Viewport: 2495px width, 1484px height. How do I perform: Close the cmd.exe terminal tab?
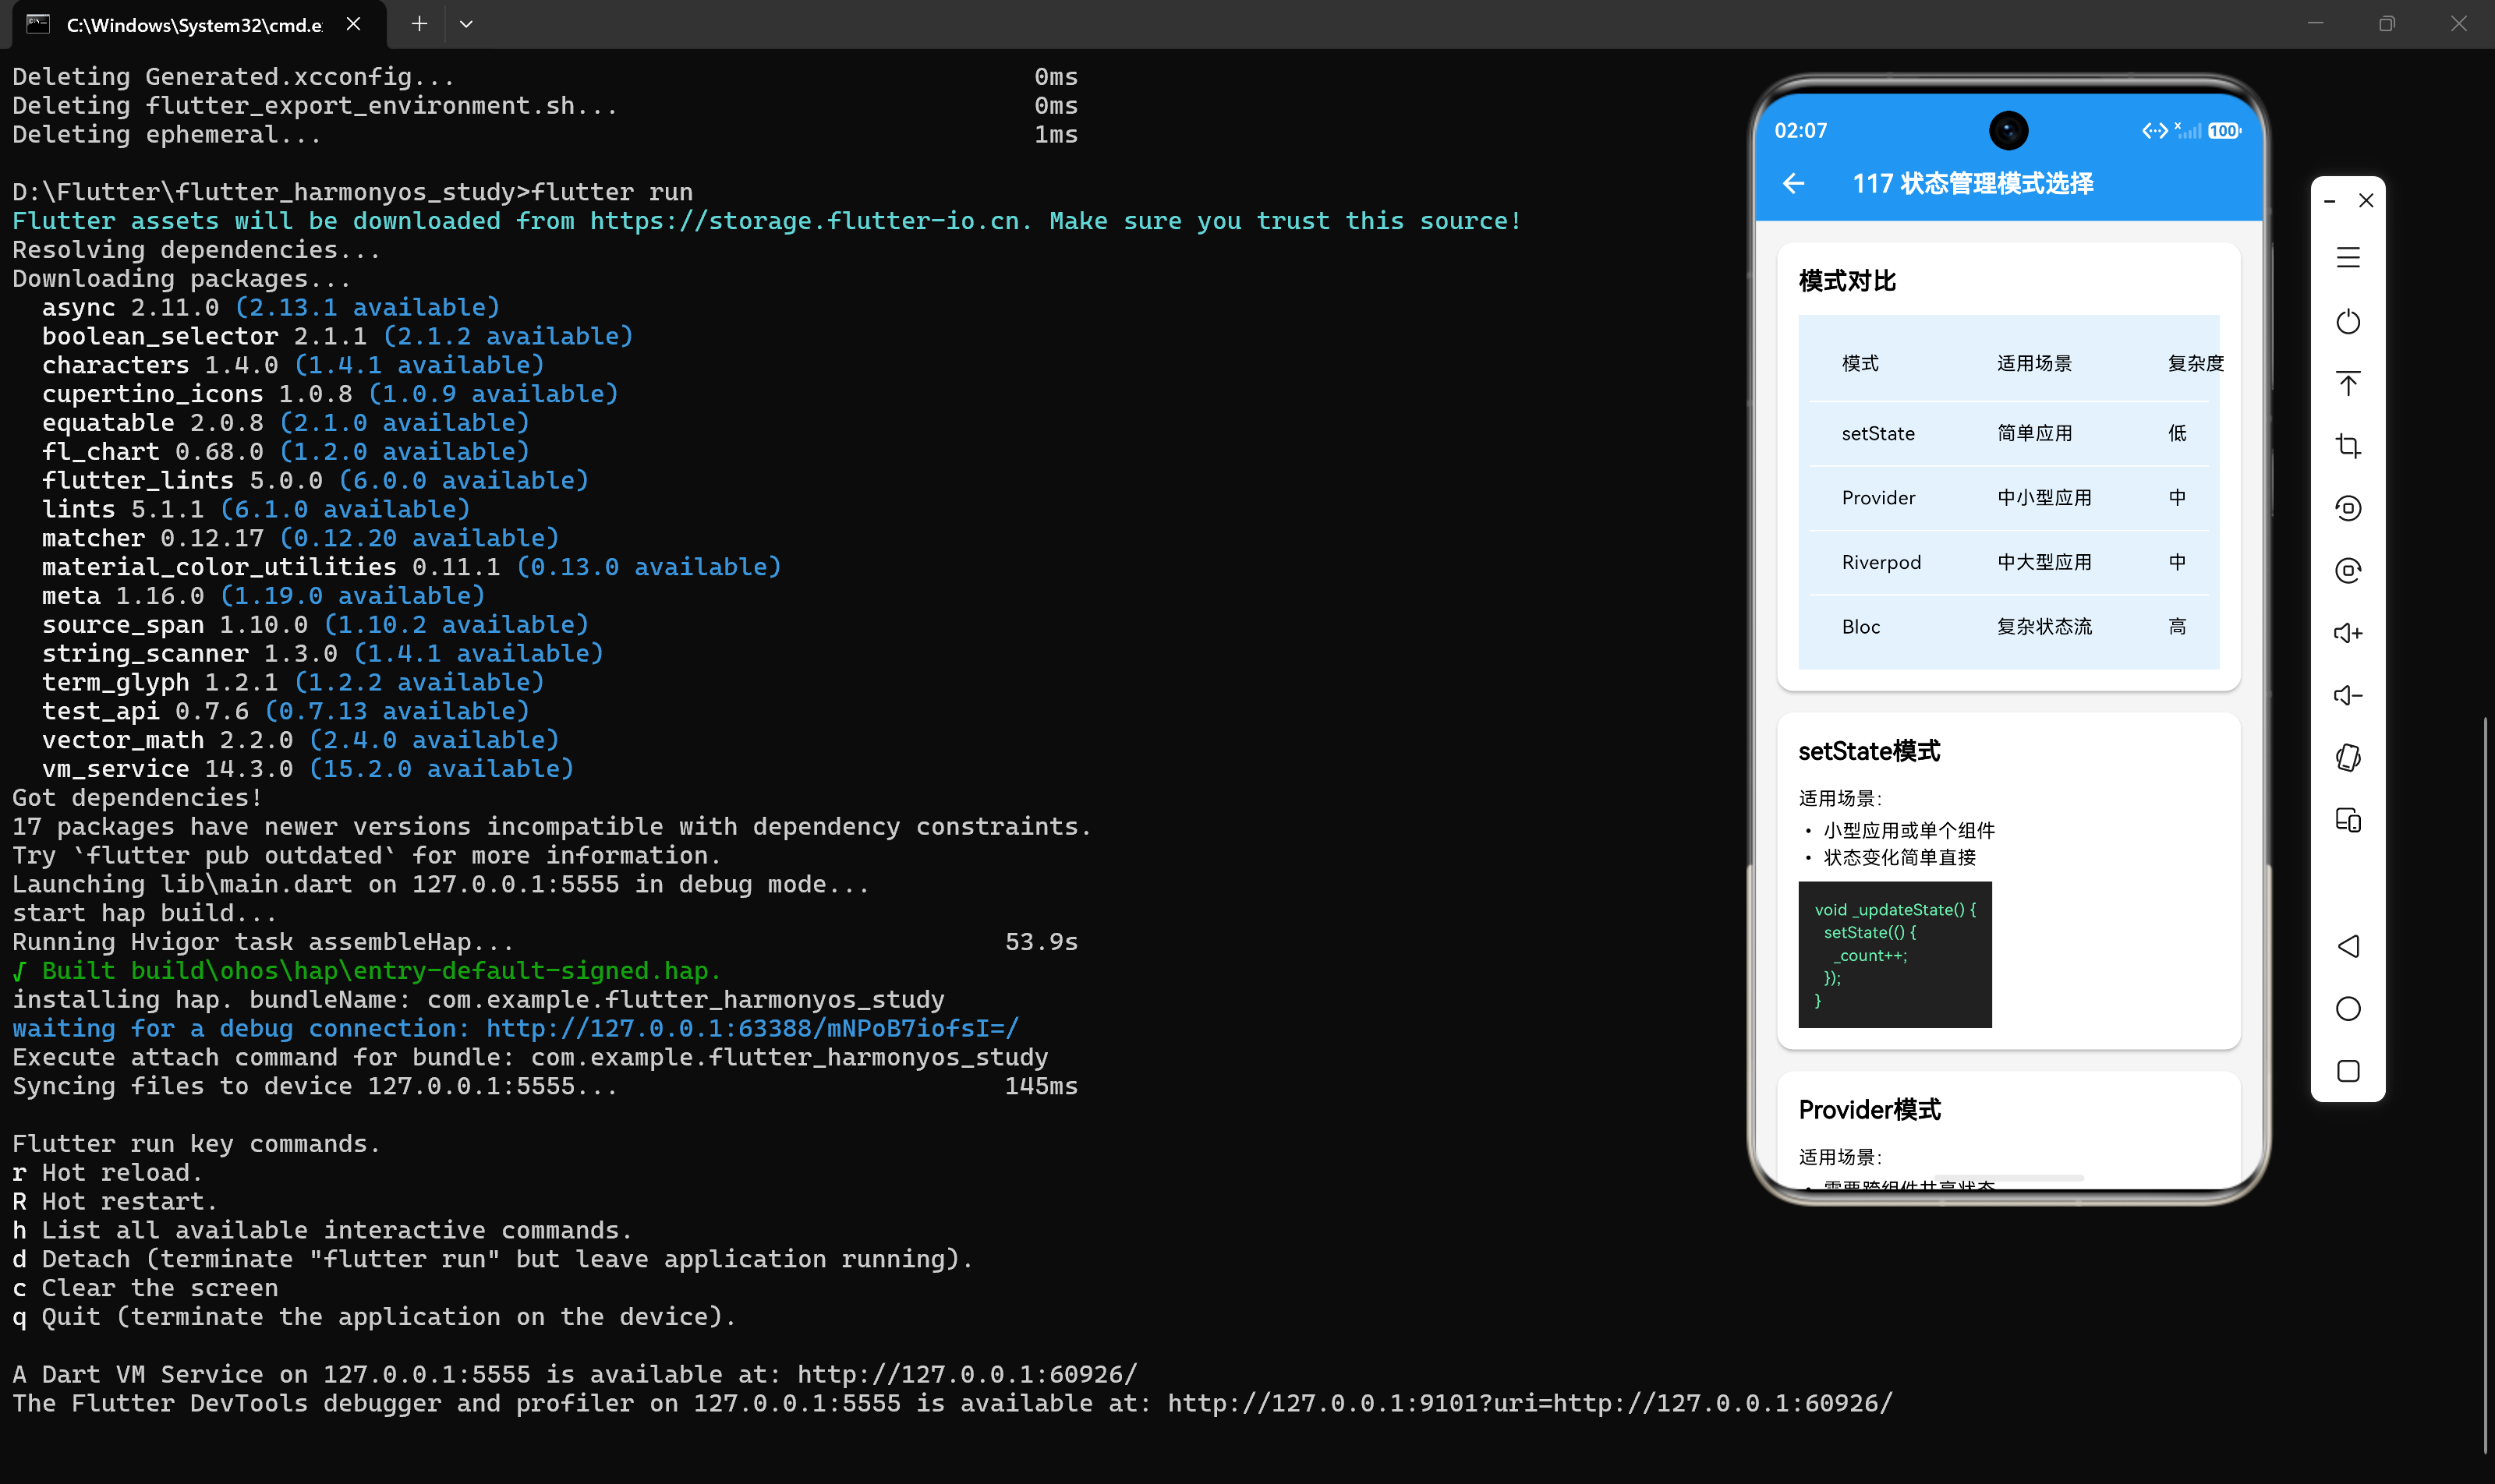click(354, 24)
